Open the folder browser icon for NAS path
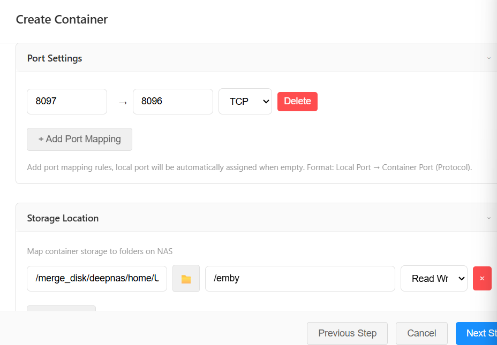Viewport: 497px width, 345px height. (186, 279)
